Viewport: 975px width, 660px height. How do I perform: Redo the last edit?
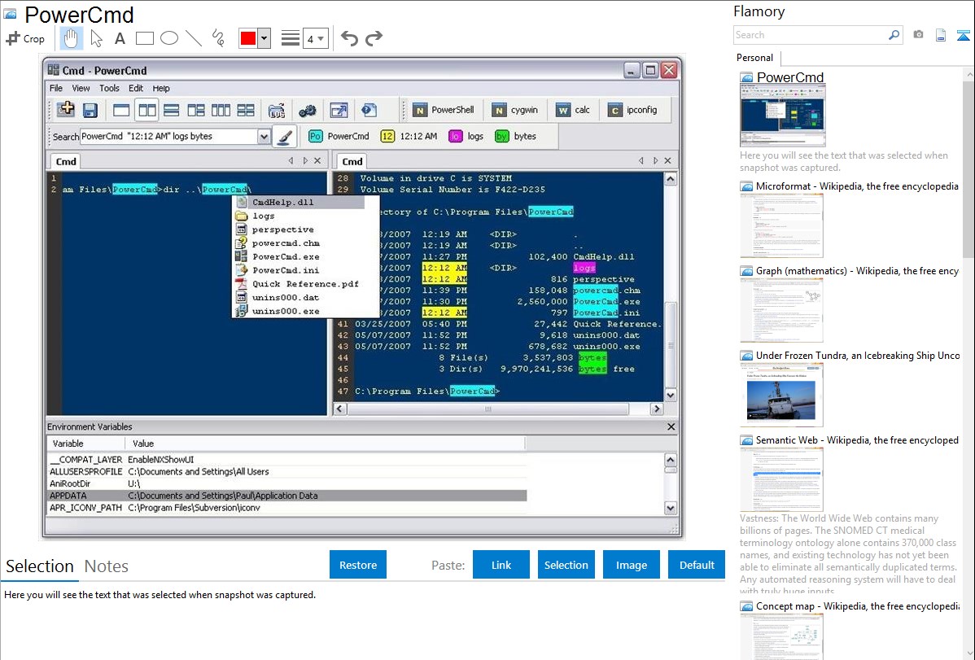[374, 38]
